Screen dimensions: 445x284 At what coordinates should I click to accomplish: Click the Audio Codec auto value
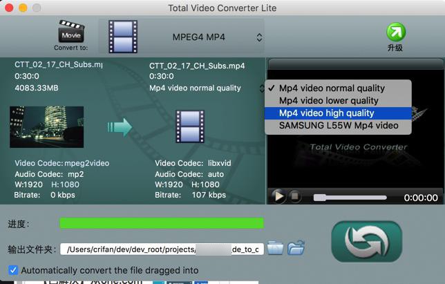[216, 174]
